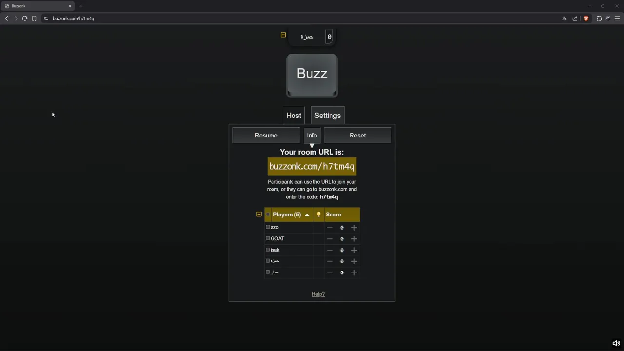Screen dimensions: 624x351
Task: Click the Brave leo/profile icon in the toolbar
Action: point(608,19)
